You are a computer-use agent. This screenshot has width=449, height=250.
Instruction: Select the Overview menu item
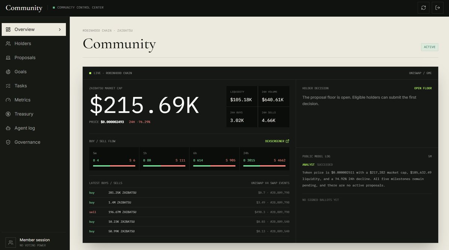point(34,29)
